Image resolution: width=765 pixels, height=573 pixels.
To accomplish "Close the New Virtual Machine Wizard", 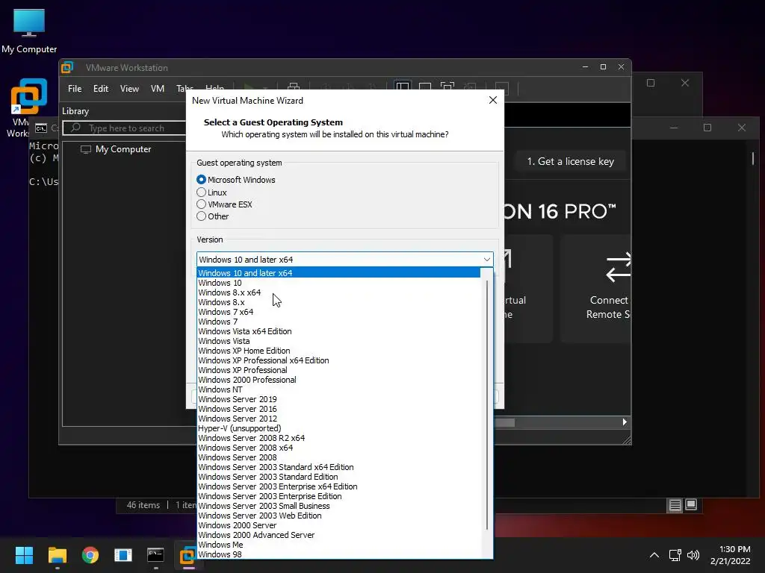I will coord(493,100).
